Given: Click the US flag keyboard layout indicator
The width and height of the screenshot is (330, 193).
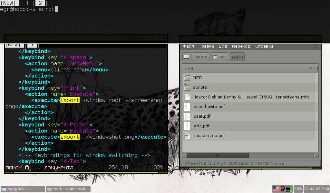Looking at the screenshot, I should coord(276,189).
